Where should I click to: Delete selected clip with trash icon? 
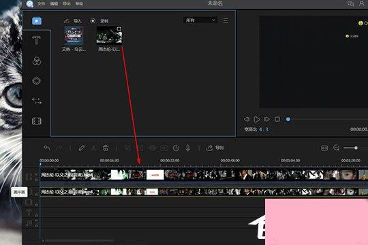[x=106, y=148]
